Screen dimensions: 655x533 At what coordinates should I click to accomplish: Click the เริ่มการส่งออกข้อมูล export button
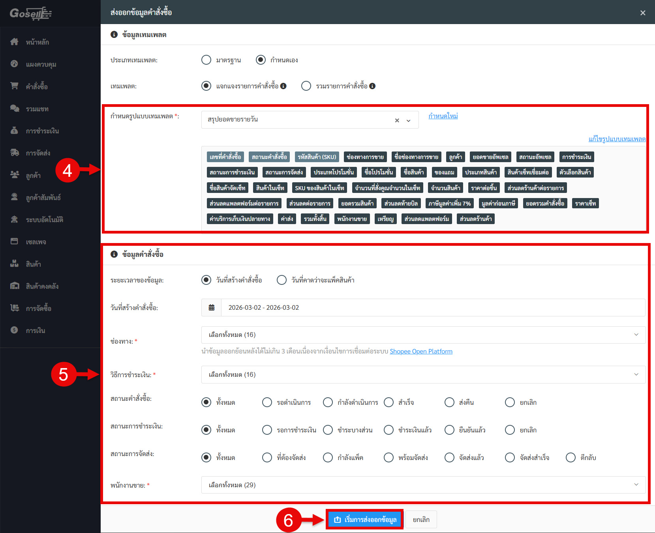pos(364,520)
